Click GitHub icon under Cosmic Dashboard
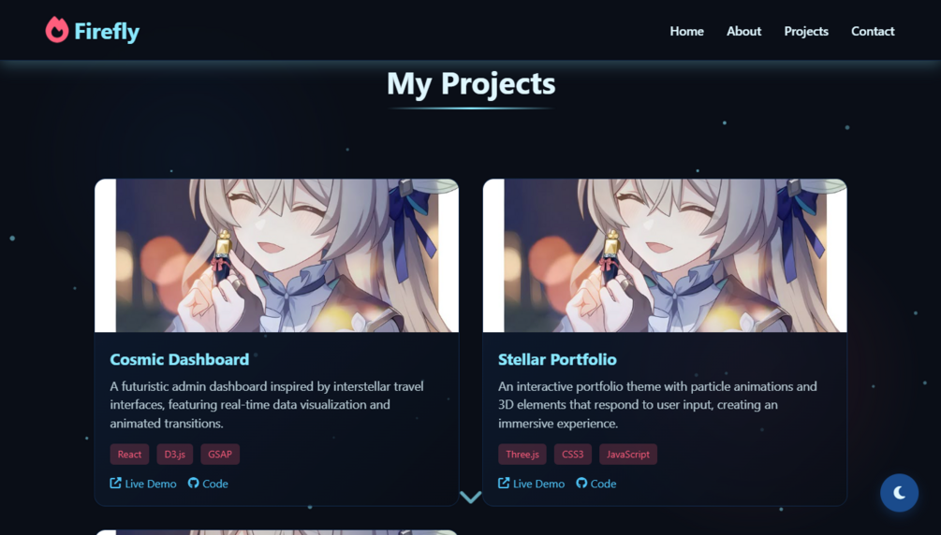This screenshot has height=535, width=941. click(193, 483)
